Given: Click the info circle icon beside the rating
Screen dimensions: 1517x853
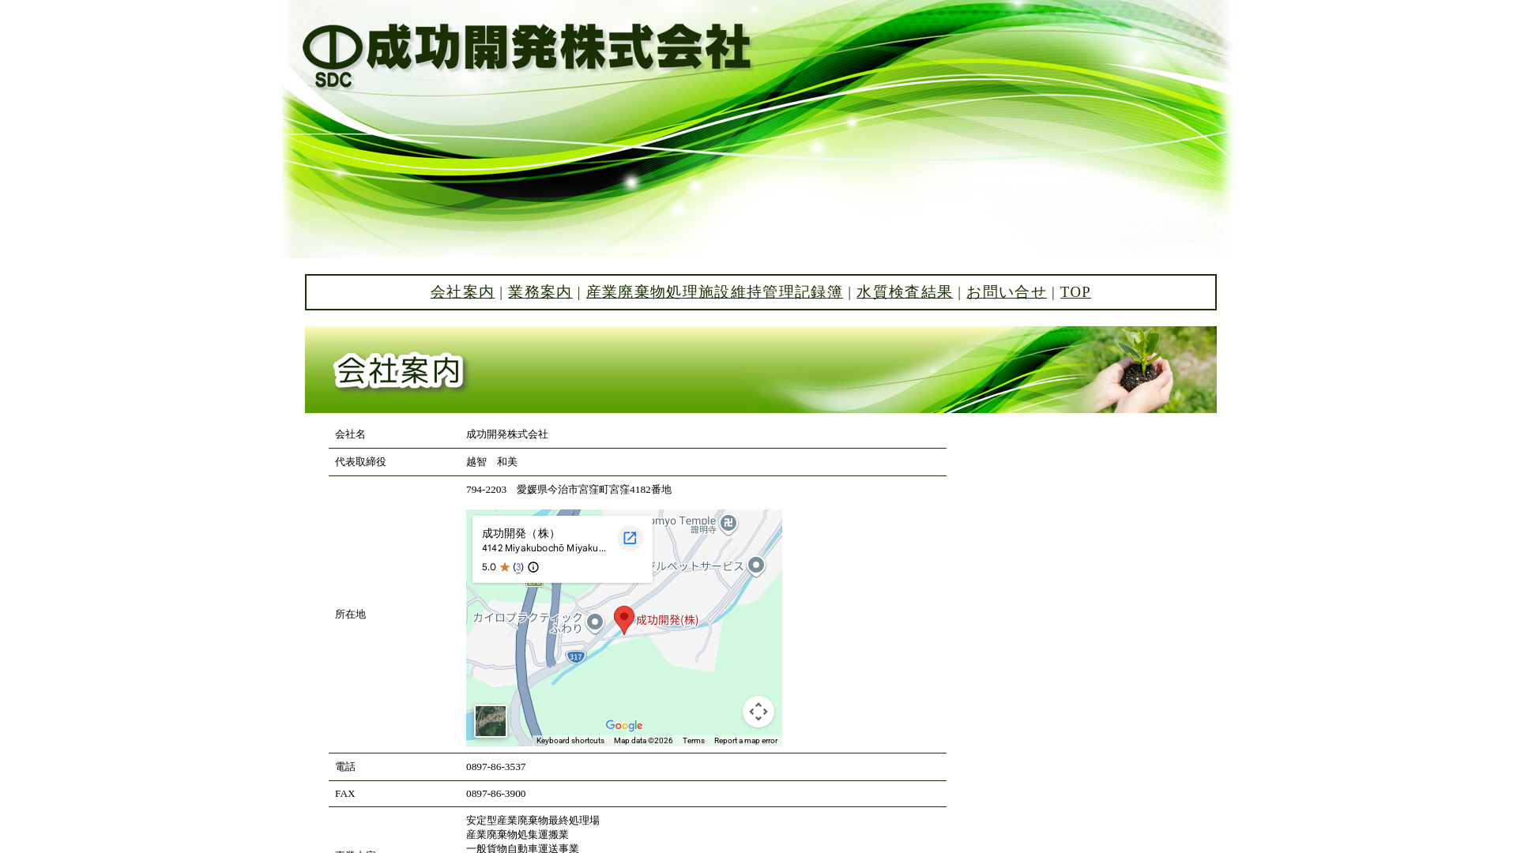Looking at the screenshot, I should (x=533, y=567).
